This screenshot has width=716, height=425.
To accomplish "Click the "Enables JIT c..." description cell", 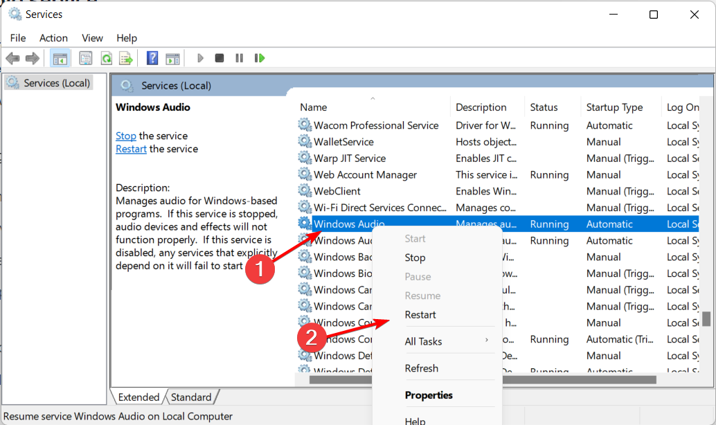I will coord(486,158).
